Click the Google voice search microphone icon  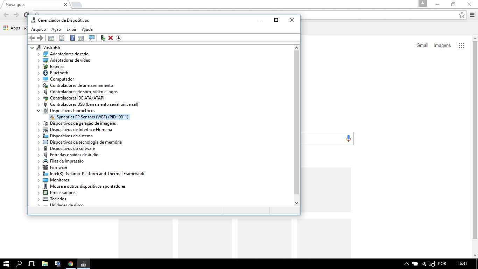(x=348, y=138)
